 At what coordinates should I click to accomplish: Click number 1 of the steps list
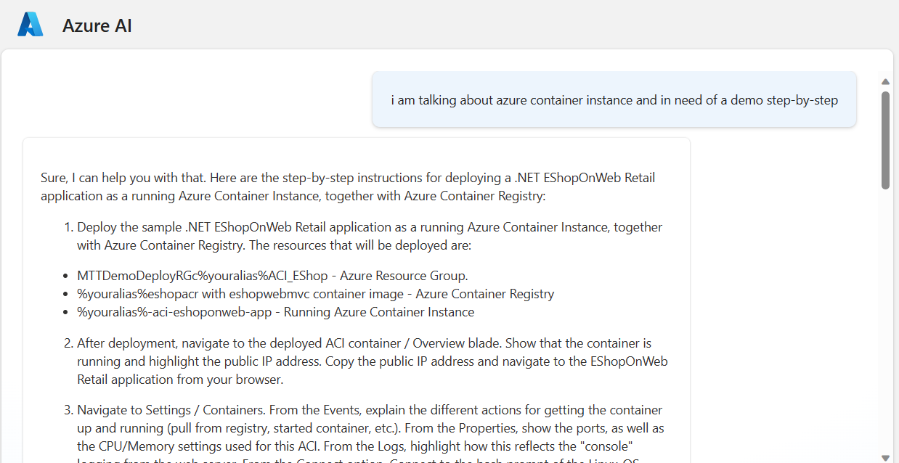click(68, 226)
